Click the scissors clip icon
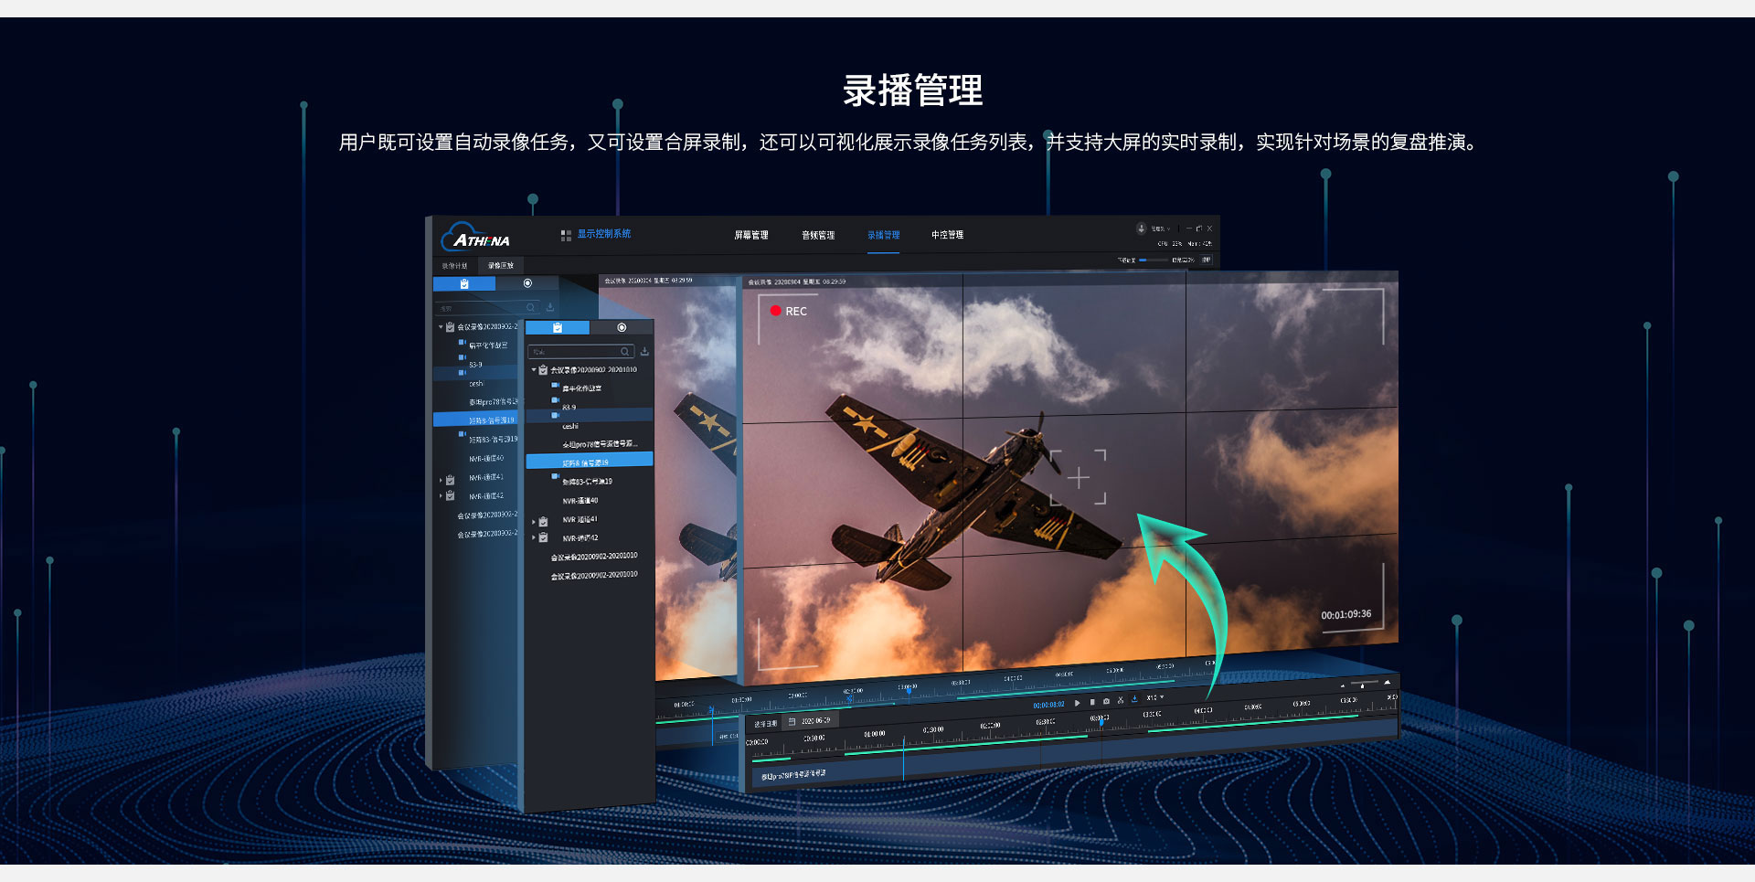1755x882 pixels. click(x=1121, y=701)
